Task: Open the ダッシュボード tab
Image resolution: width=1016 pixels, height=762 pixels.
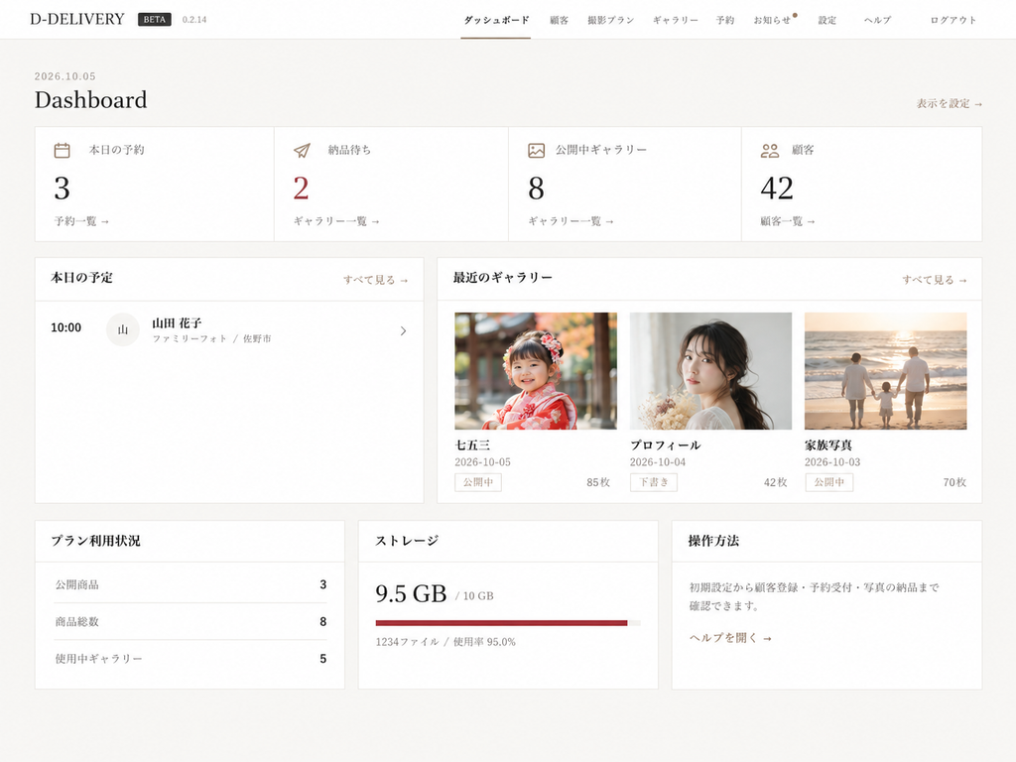Action: [x=496, y=20]
